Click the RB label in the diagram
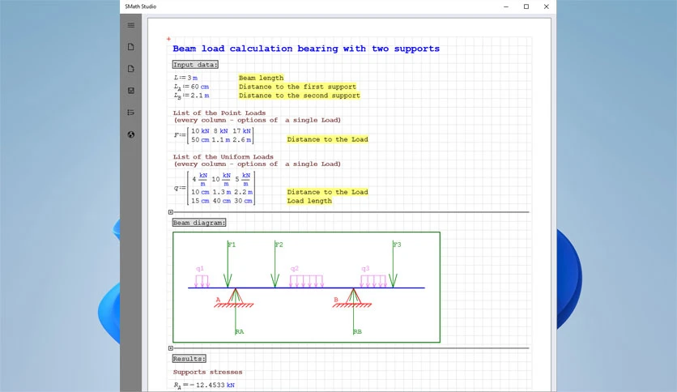This screenshot has height=392, width=677. tap(357, 331)
